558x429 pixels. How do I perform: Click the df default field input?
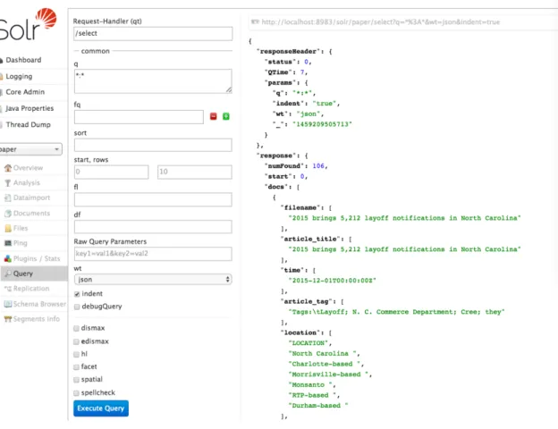point(153,227)
